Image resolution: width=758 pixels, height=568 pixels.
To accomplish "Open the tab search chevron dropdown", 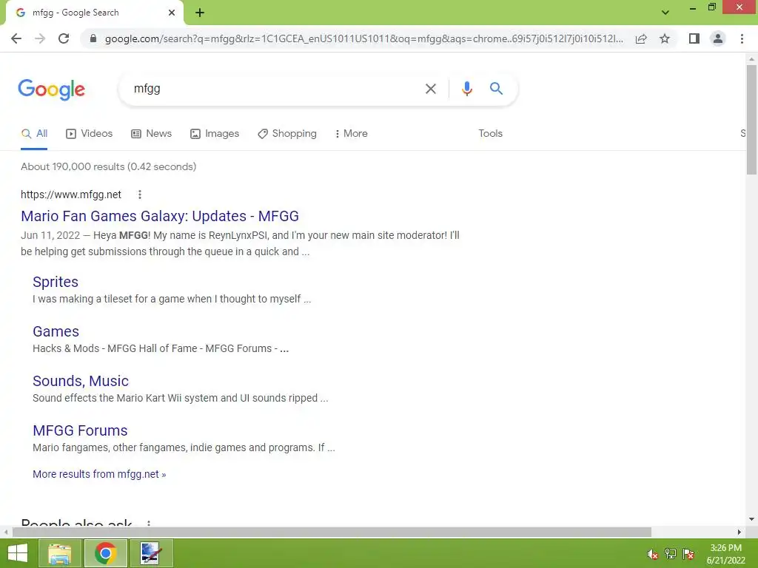I will [665, 13].
